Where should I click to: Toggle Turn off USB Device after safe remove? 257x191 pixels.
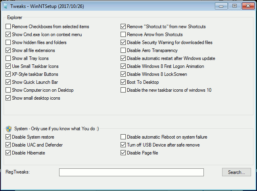point(123,145)
